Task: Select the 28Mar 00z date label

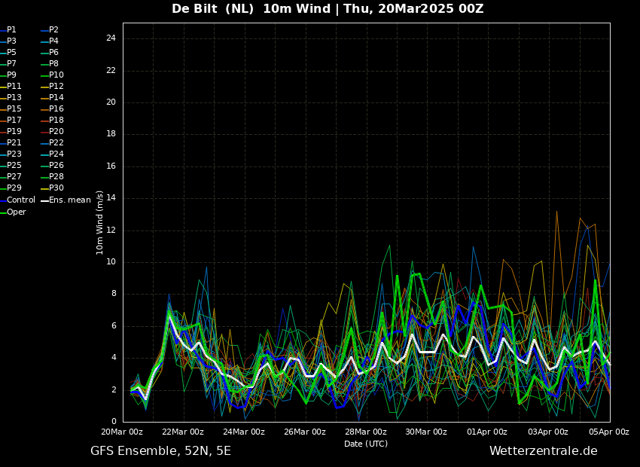Action: [366, 432]
